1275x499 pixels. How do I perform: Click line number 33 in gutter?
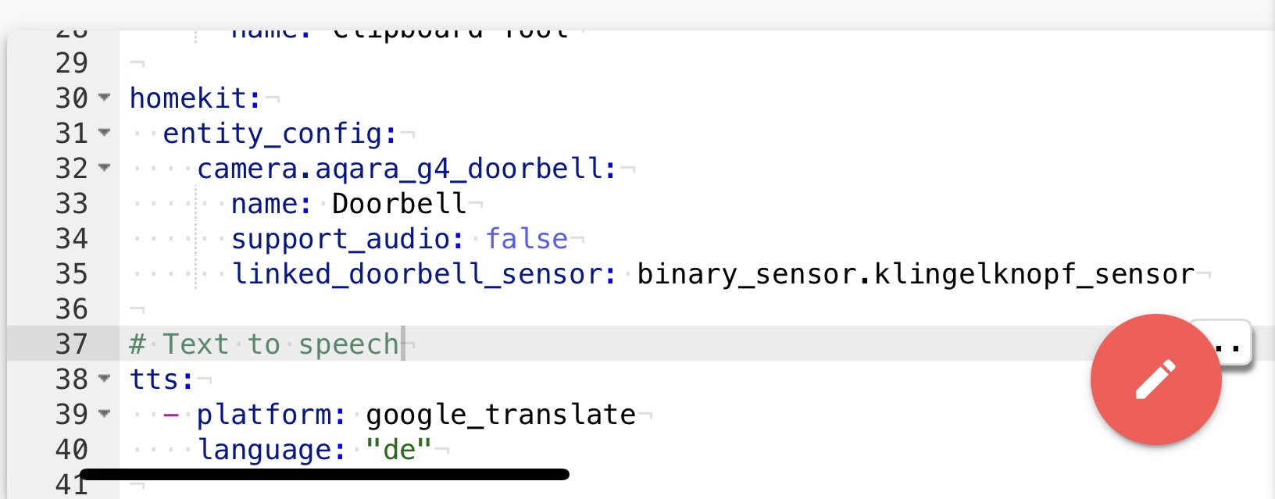coord(71,204)
